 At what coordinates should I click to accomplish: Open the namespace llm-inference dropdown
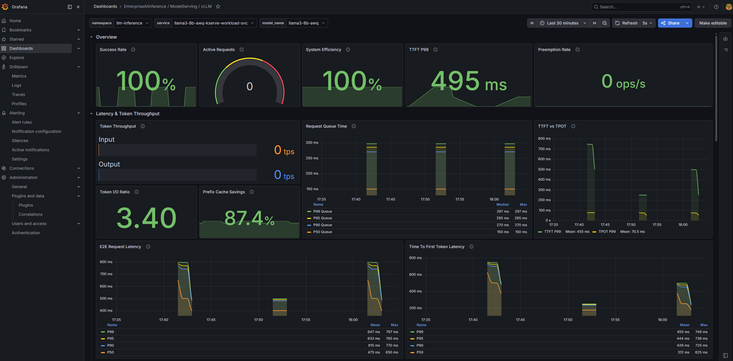132,23
